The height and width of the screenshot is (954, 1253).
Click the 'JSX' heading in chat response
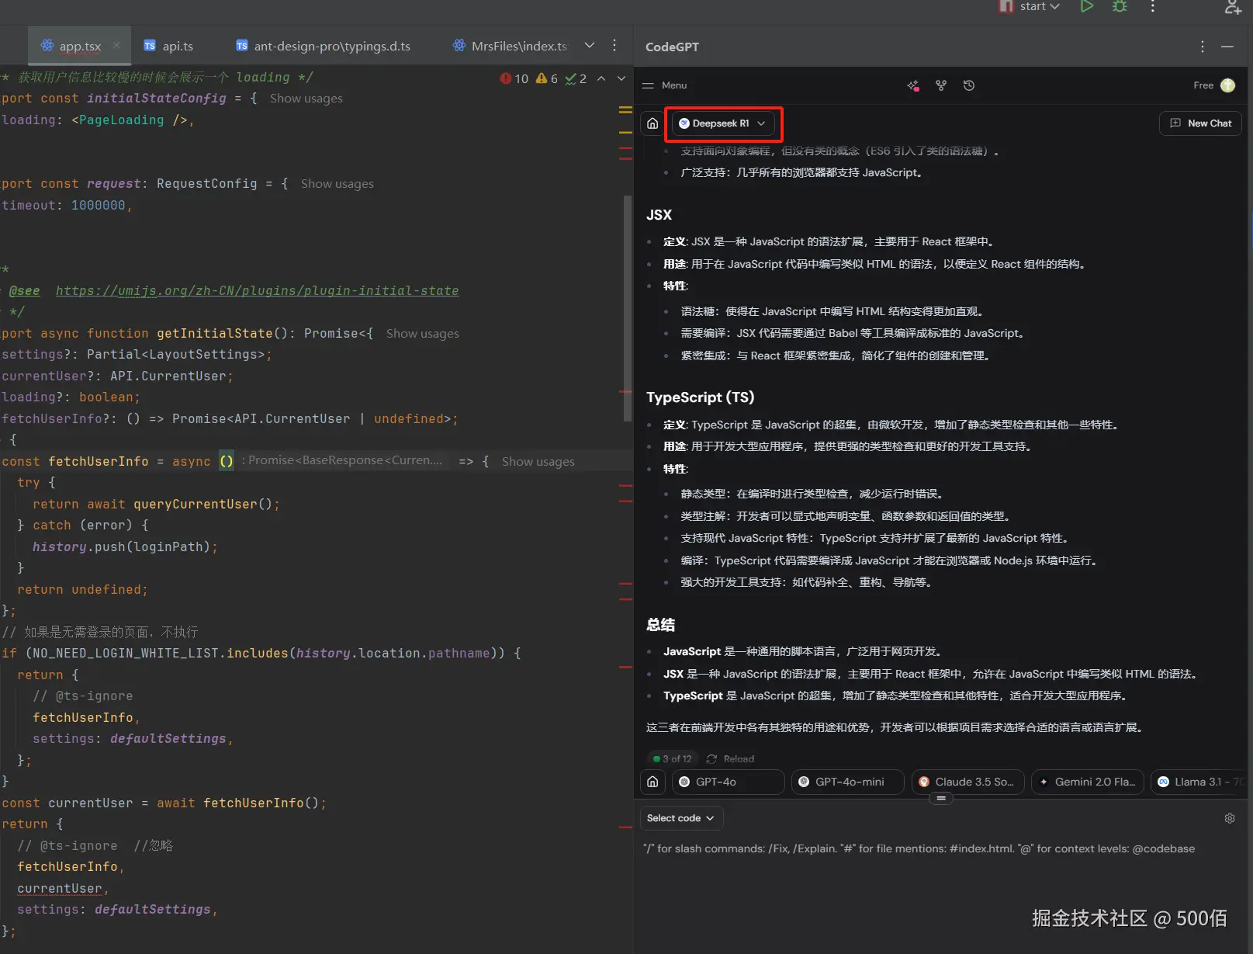point(659,215)
